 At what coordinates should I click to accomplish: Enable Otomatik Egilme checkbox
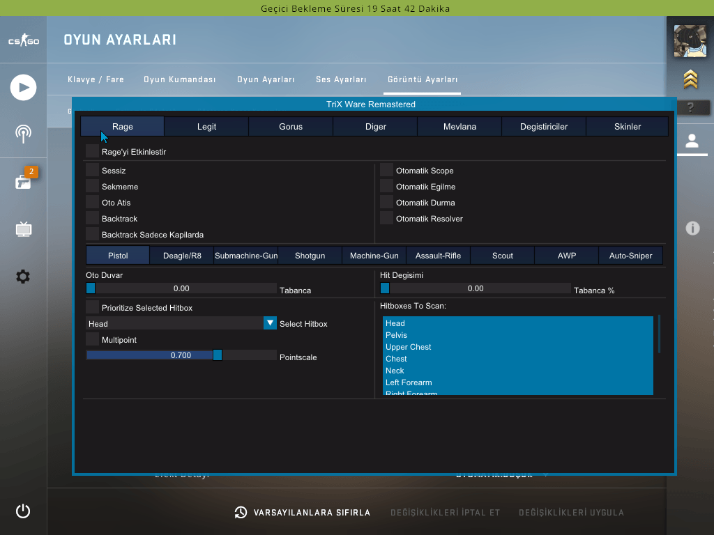pyautogui.click(x=386, y=186)
